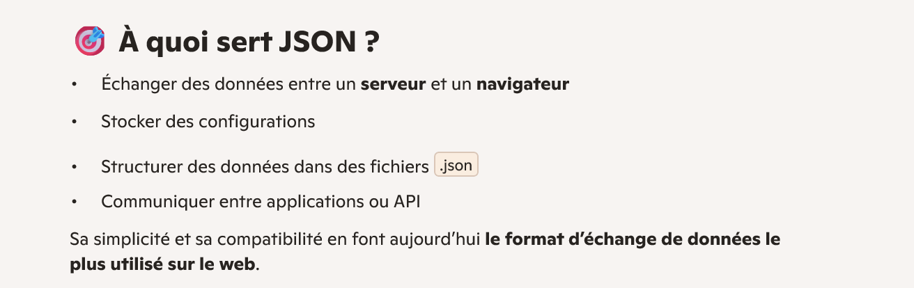Click the text "Structurer des données dans des fichiers"
Image resolution: width=914 pixels, height=288 pixels.
264,167
